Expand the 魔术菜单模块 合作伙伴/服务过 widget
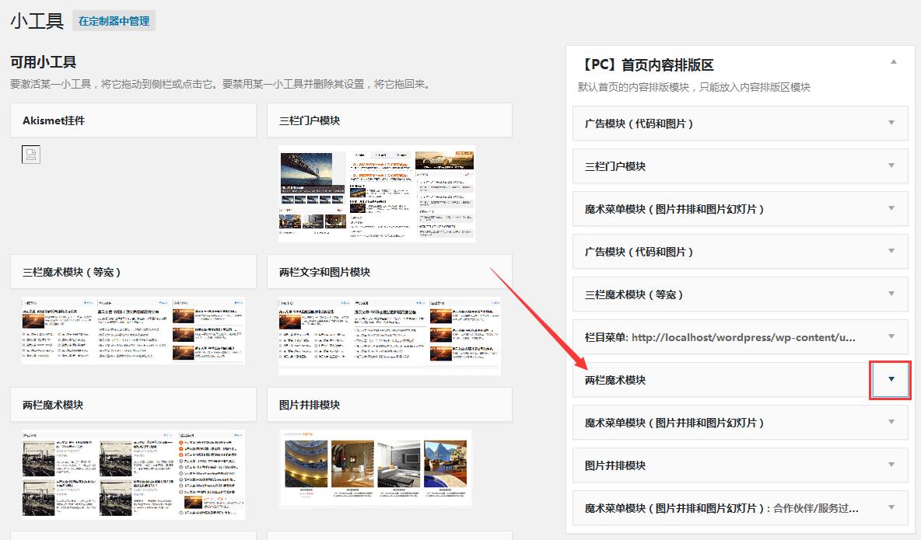This screenshot has width=921, height=540. tap(891, 507)
